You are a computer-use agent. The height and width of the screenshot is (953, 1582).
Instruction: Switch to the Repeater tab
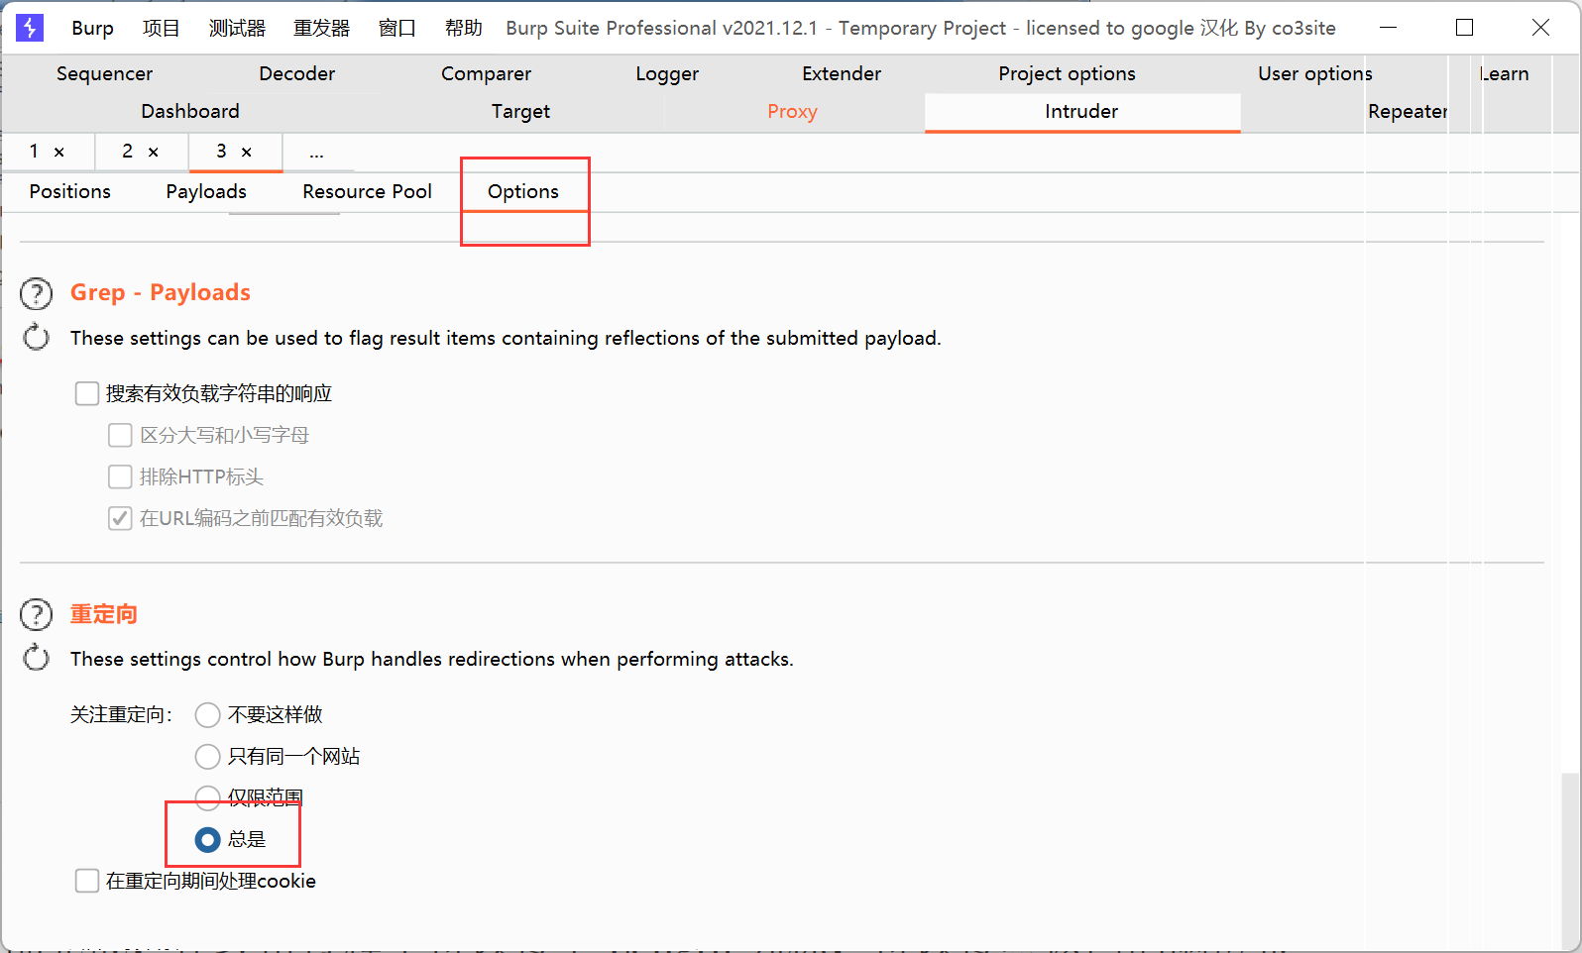pos(1408,111)
